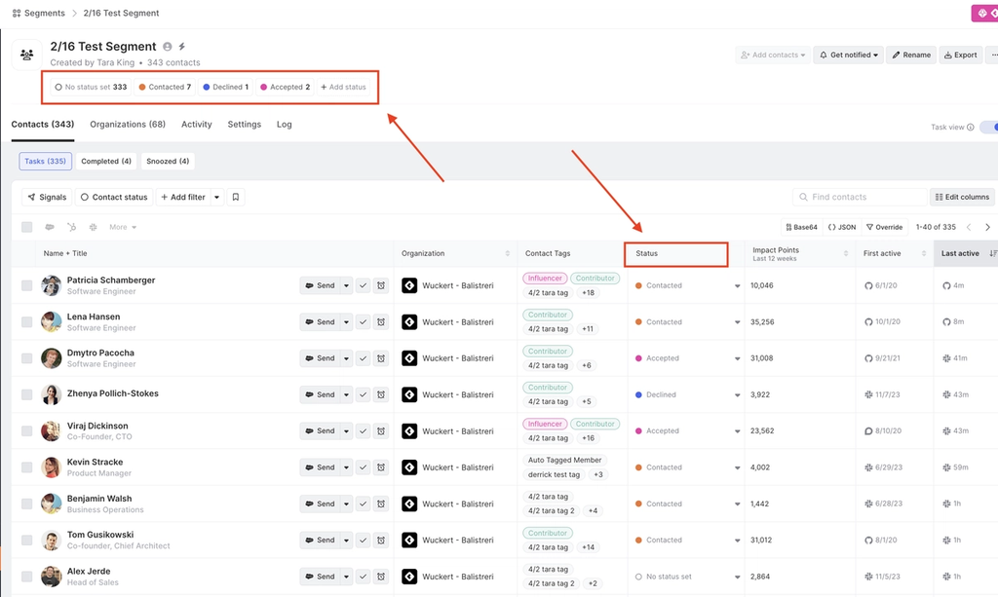Click the snooze alarm icon for Dmytro Pacocha

coord(381,358)
